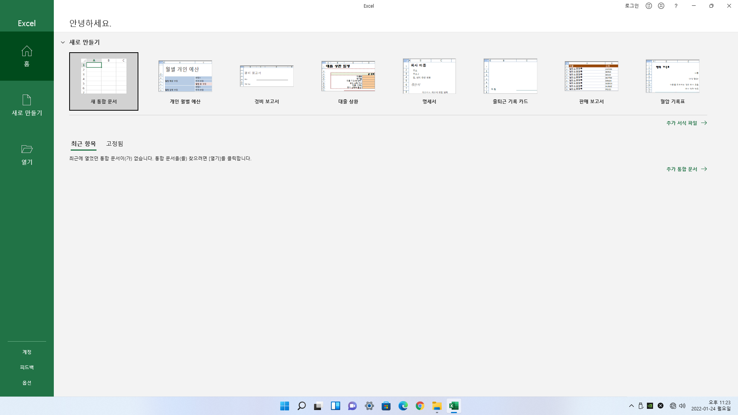The image size is (738, 415).
Task: Collapse the 새로 만들기 section chevron
Action: tap(63, 42)
